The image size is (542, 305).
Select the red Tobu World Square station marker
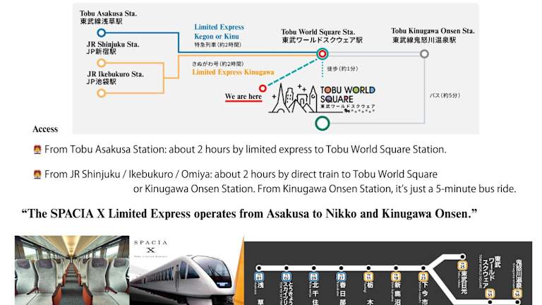(323, 53)
